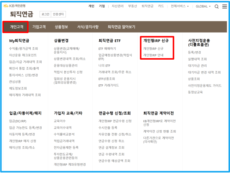Open 등록/변경 under 사전지정운용
The height and width of the screenshot is (173, 230).
coord(195,52)
